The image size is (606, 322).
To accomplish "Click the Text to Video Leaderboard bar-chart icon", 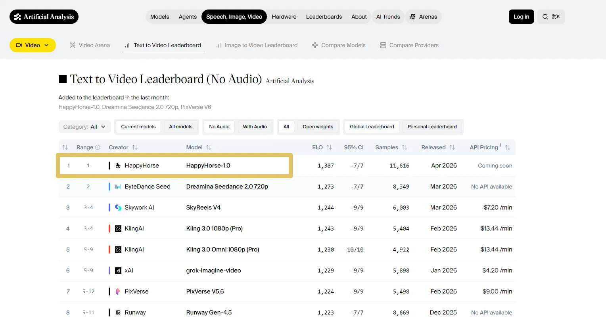I will pos(127,45).
